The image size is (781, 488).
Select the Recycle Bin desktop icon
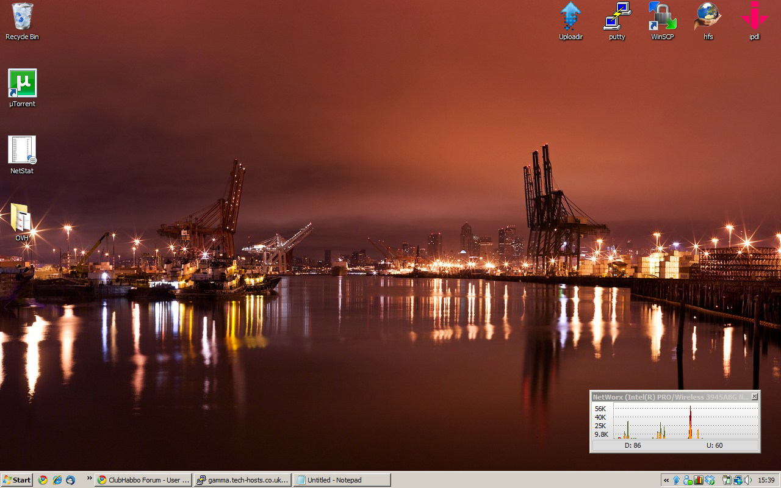(22, 18)
